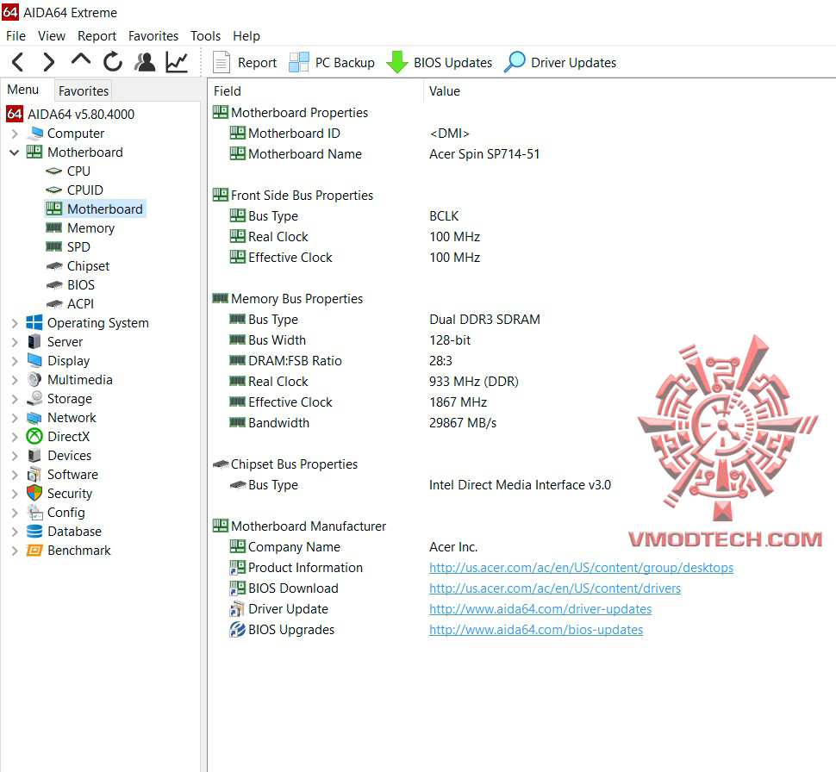The image size is (836, 772).
Task: Select the Company Name row
Action: click(521, 547)
